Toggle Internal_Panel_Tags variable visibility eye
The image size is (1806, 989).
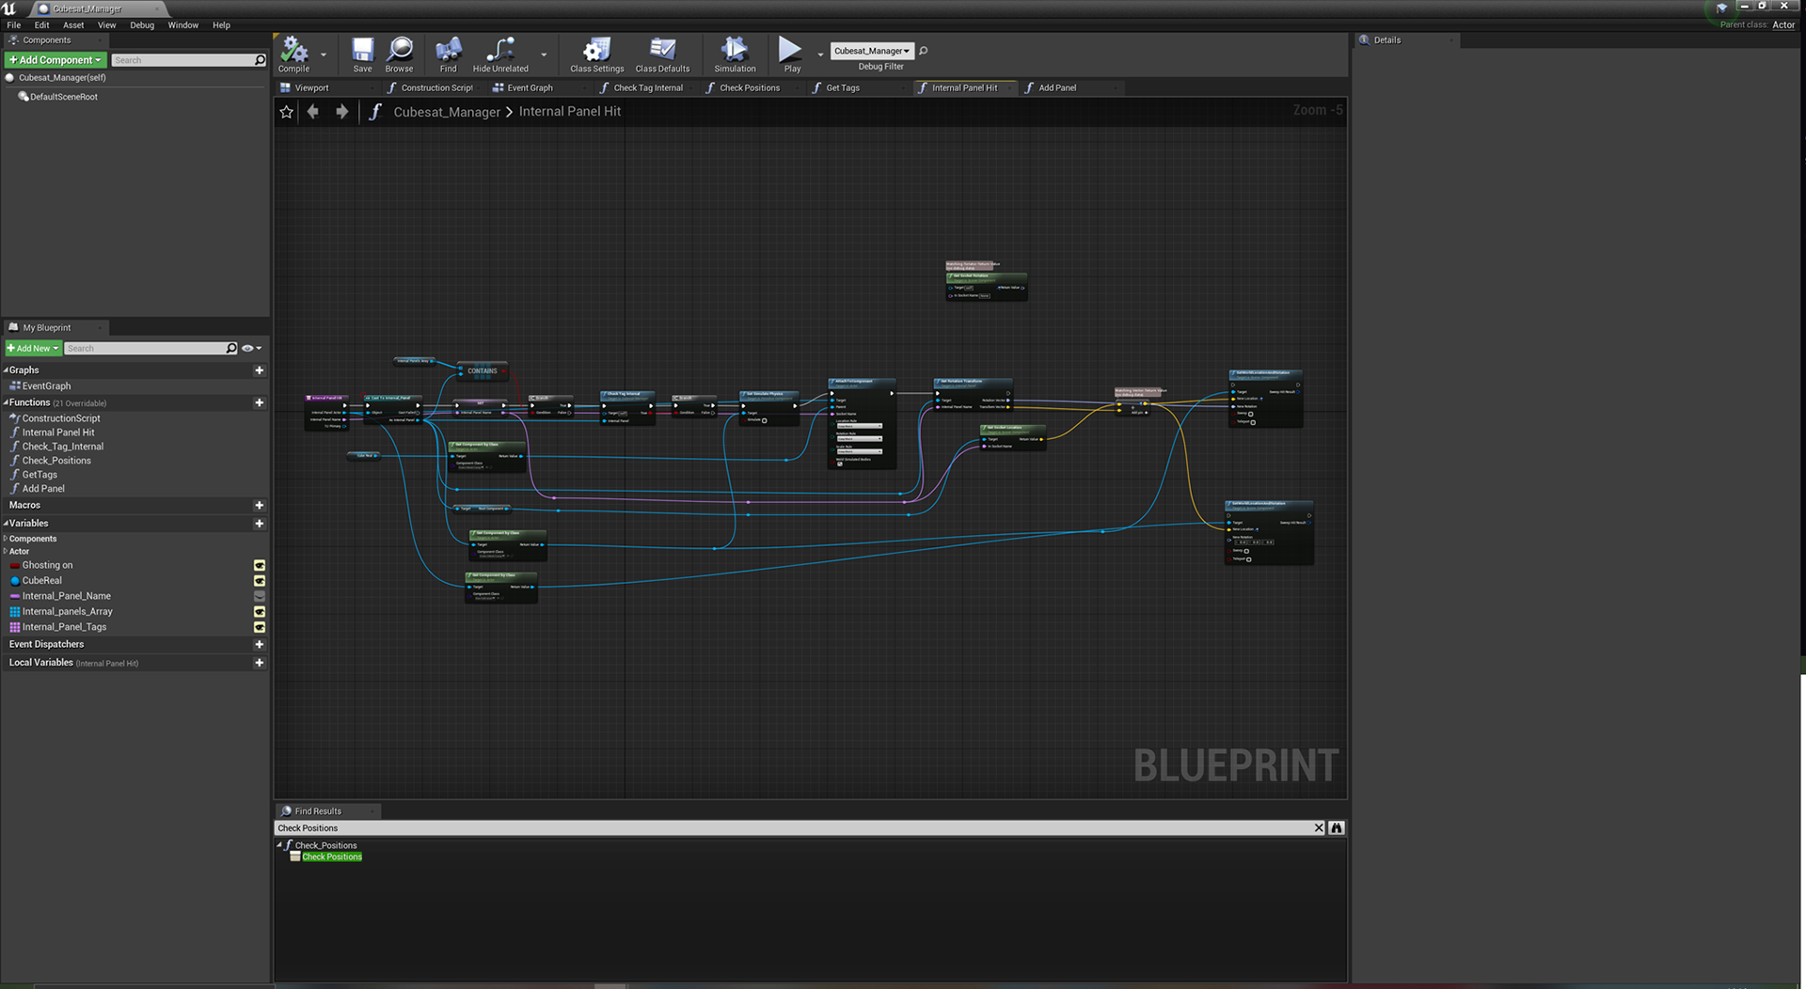(x=260, y=627)
